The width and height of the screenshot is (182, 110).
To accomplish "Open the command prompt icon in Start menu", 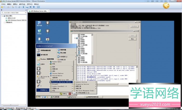I will pyautogui.click(x=44, y=55).
